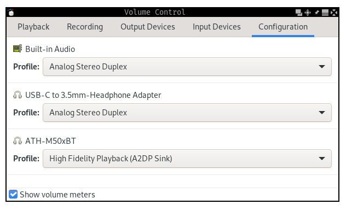This screenshot has width=346, height=210.
Task: Open the Input Devices tab
Action: (217, 27)
